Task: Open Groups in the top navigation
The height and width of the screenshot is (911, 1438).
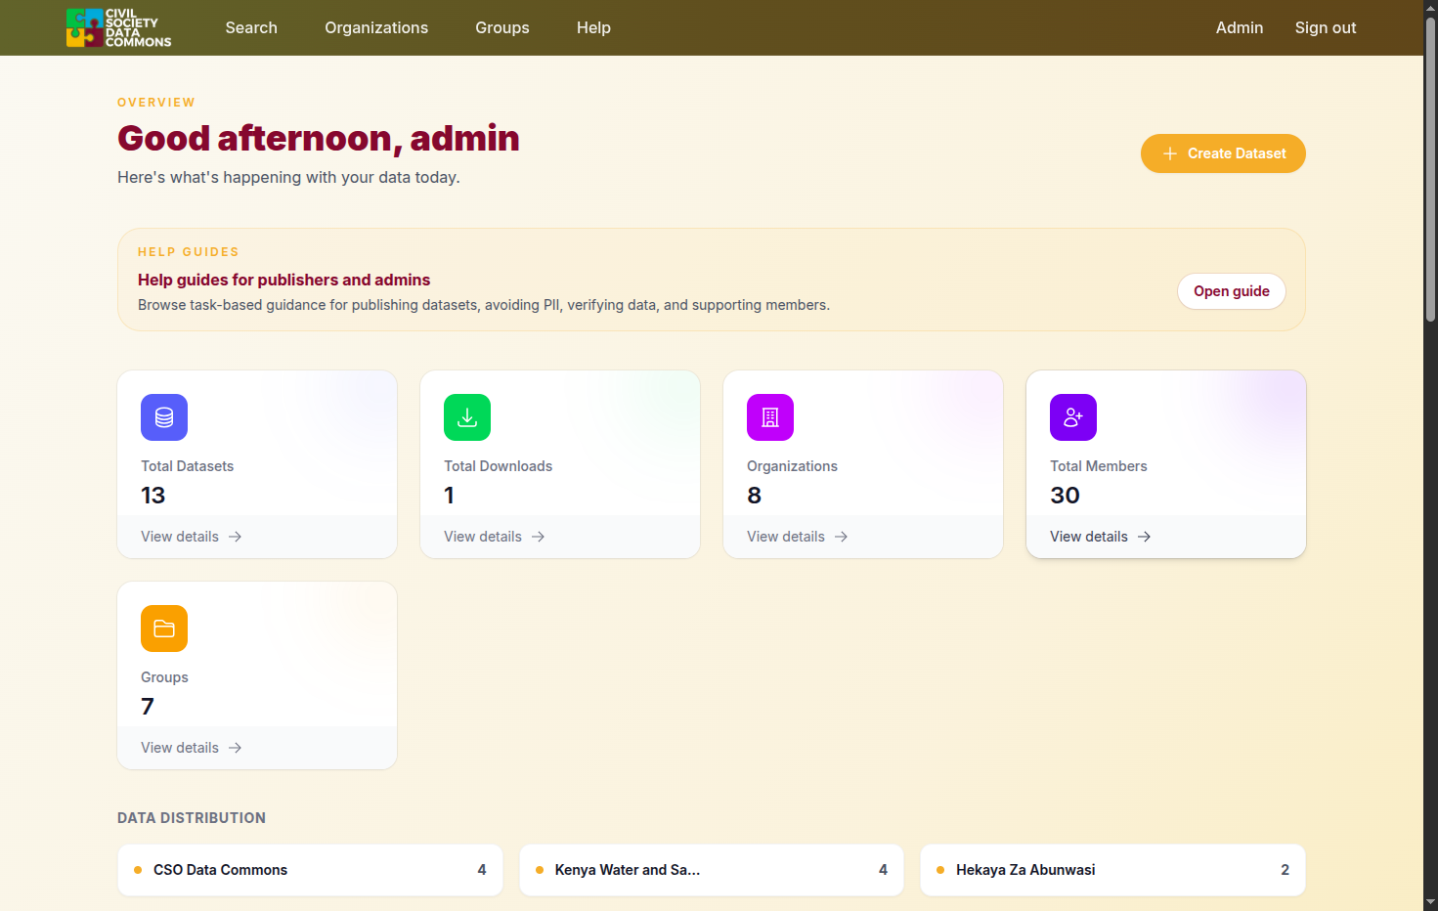Action: 502,27
